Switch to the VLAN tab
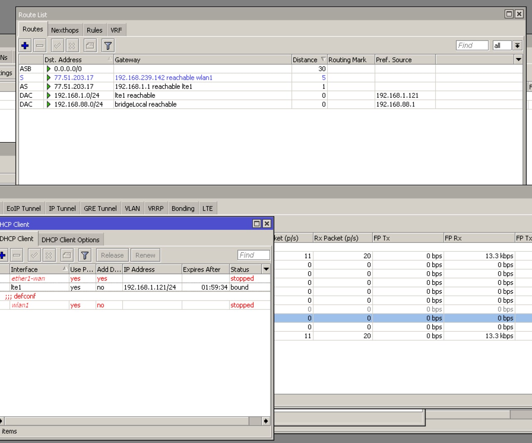The width and height of the screenshot is (532, 443). (133, 208)
